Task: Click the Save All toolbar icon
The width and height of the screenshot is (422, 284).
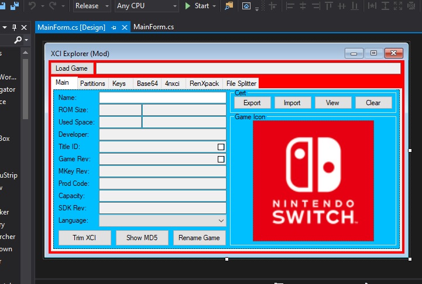Action: click(x=14, y=5)
